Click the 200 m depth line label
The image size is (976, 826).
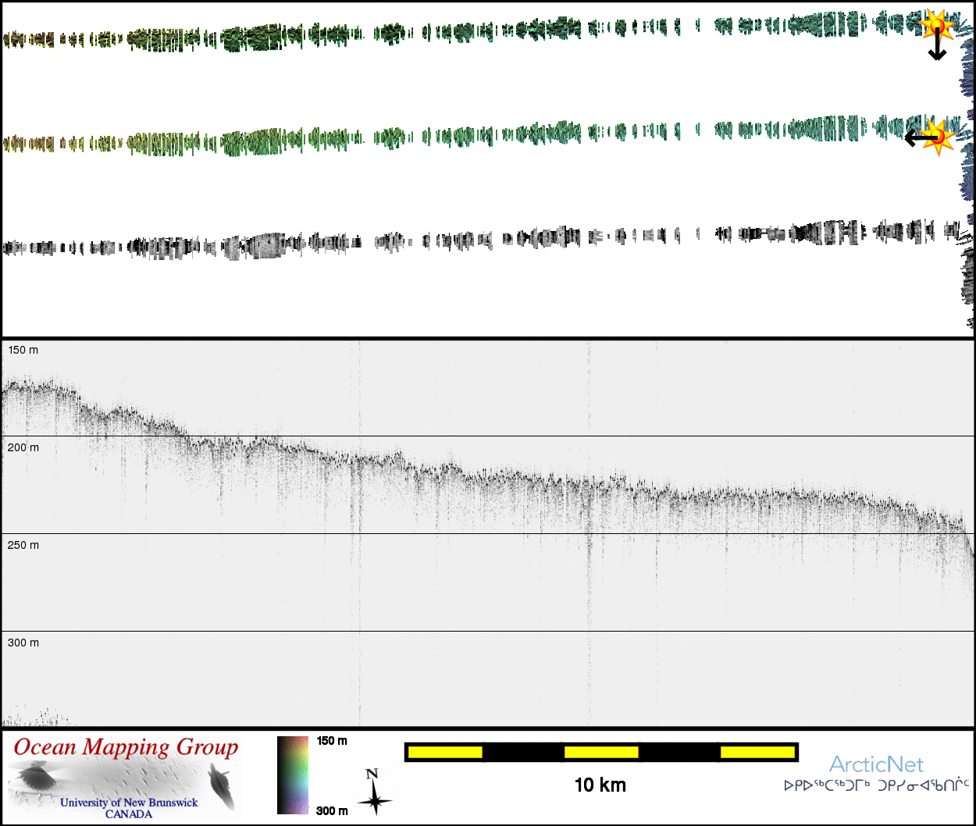pos(23,448)
